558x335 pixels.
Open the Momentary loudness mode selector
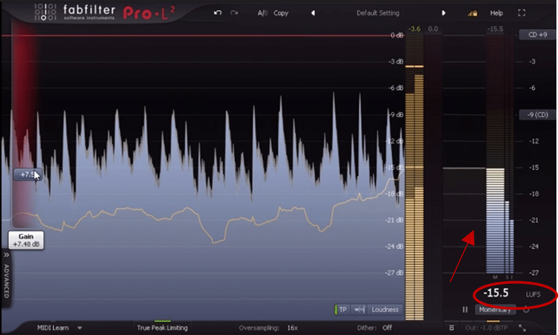coord(495,310)
